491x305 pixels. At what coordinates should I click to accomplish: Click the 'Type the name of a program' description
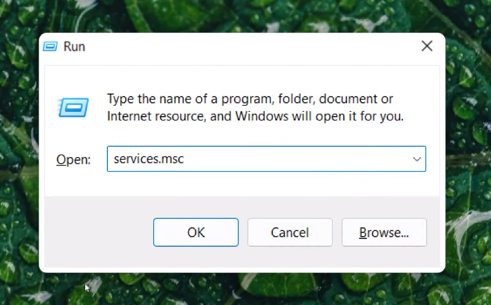[255, 108]
